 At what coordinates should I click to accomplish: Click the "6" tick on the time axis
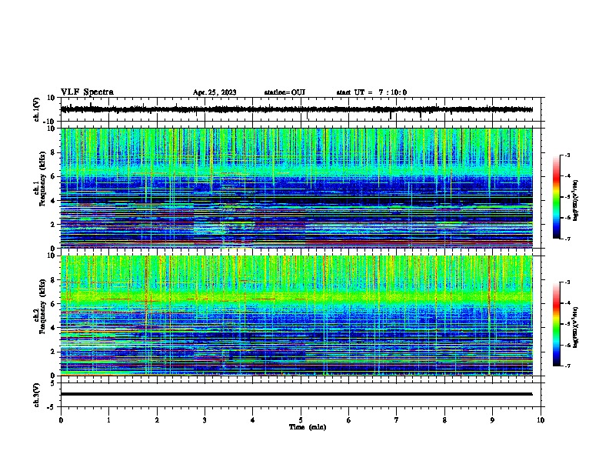tap(349, 420)
